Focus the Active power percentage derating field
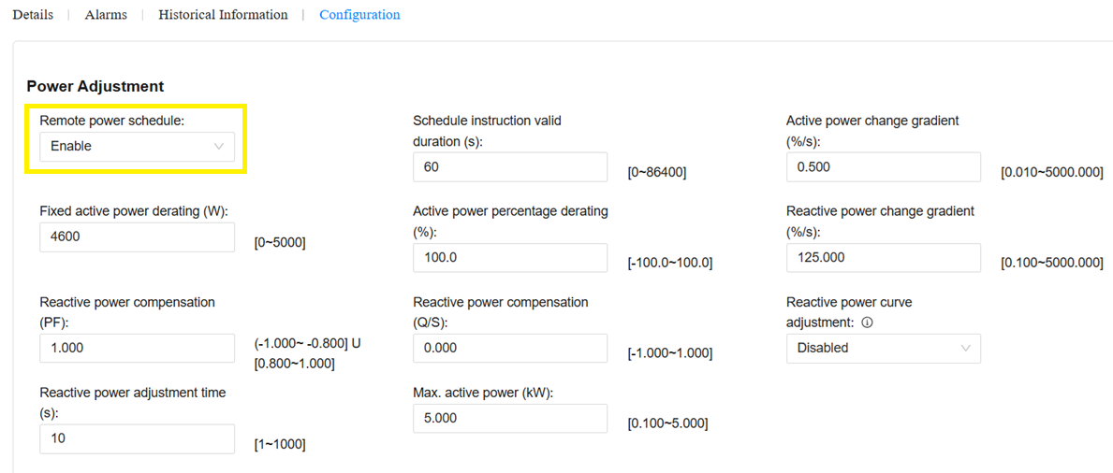The height and width of the screenshot is (473, 1113). click(509, 258)
